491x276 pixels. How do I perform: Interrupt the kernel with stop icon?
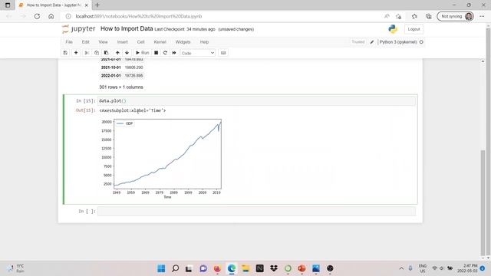pyautogui.click(x=156, y=53)
